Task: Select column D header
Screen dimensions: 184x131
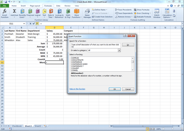Action: 54,27
